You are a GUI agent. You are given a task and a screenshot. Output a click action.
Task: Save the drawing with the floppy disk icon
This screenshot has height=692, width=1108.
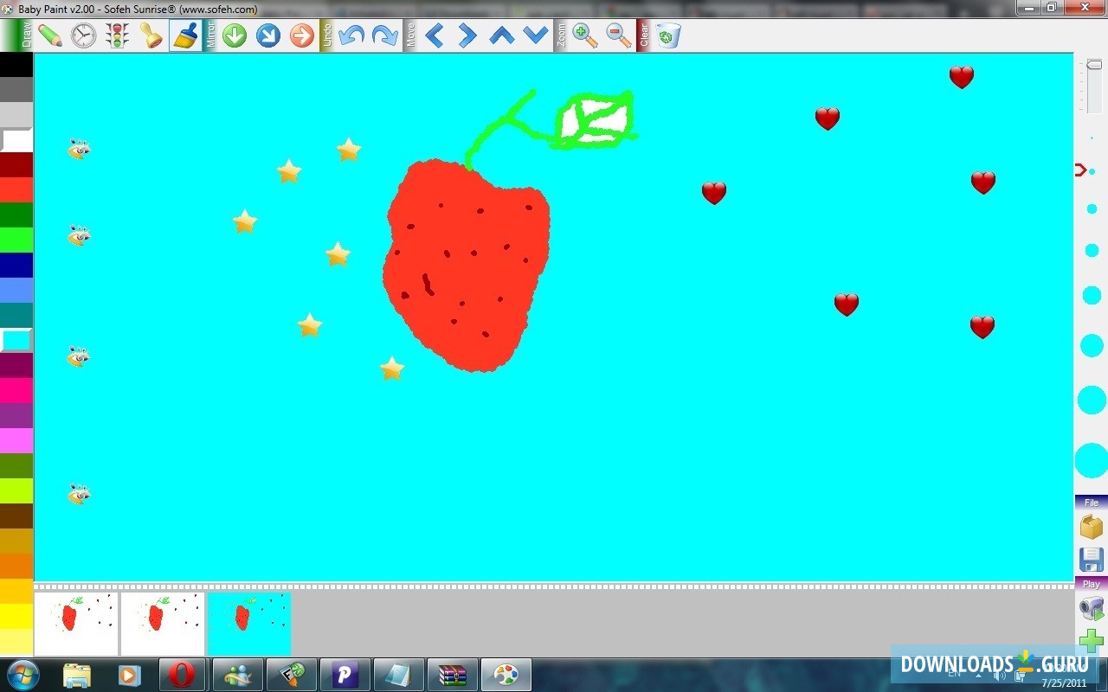pyautogui.click(x=1090, y=558)
